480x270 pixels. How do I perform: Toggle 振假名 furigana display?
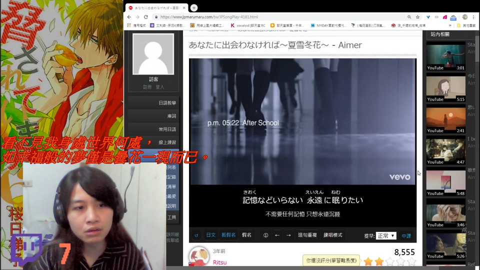(x=228, y=235)
